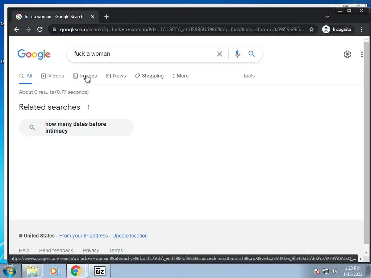
Task: Open 7-Zip from the taskbar
Action: point(100,271)
